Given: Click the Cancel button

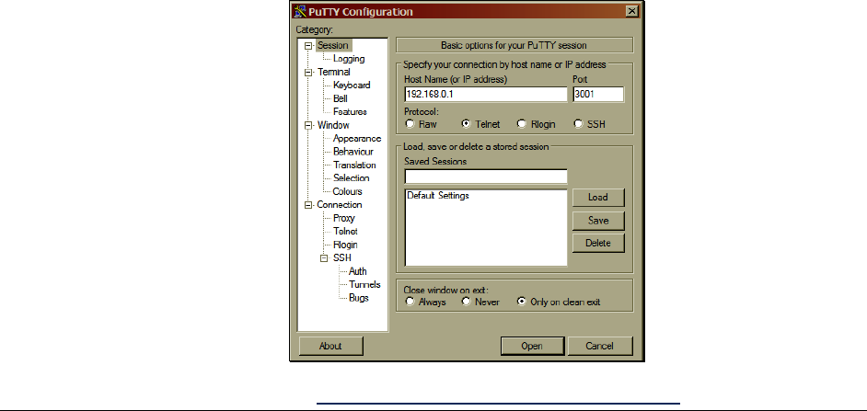Looking at the screenshot, I should pyautogui.click(x=600, y=346).
